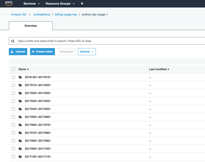Sort by the Last modified column
Screen dimensions: 205x162
tap(159, 69)
